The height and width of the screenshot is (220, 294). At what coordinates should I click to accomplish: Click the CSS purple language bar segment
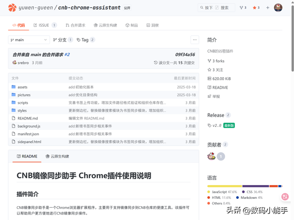pos(255,186)
